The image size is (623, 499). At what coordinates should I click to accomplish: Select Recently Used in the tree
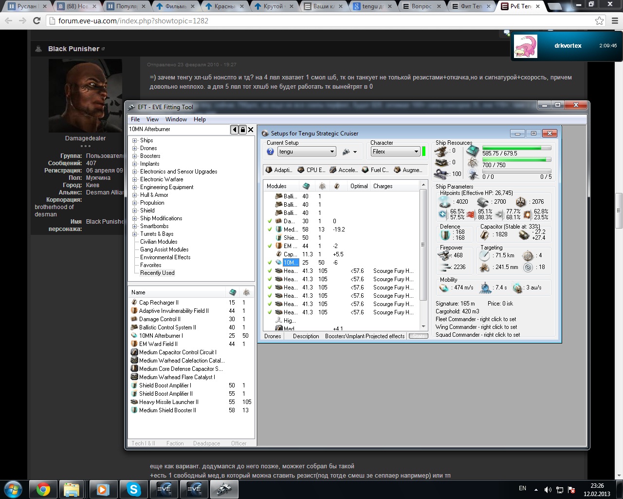157,273
